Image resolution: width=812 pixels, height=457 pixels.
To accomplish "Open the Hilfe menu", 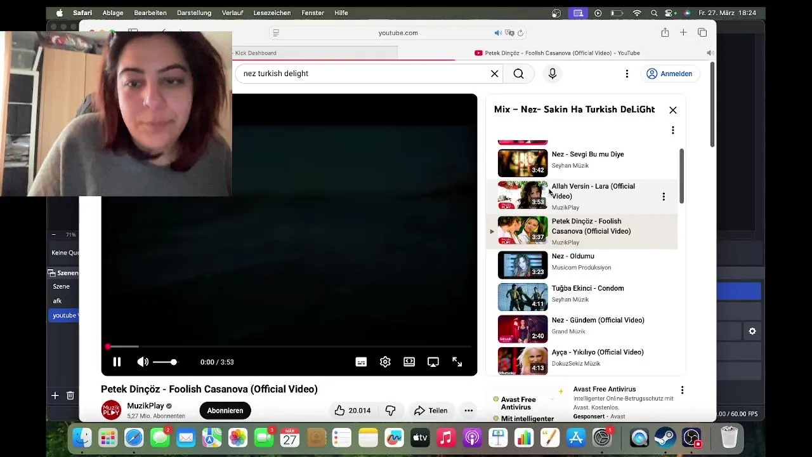I will pos(341,13).
